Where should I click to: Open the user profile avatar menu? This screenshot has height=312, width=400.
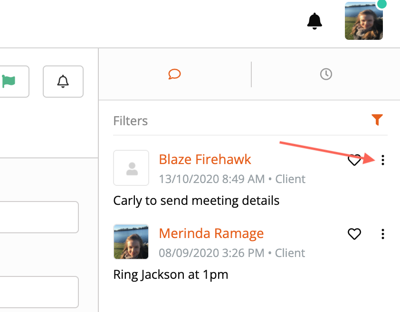point(364,21)
